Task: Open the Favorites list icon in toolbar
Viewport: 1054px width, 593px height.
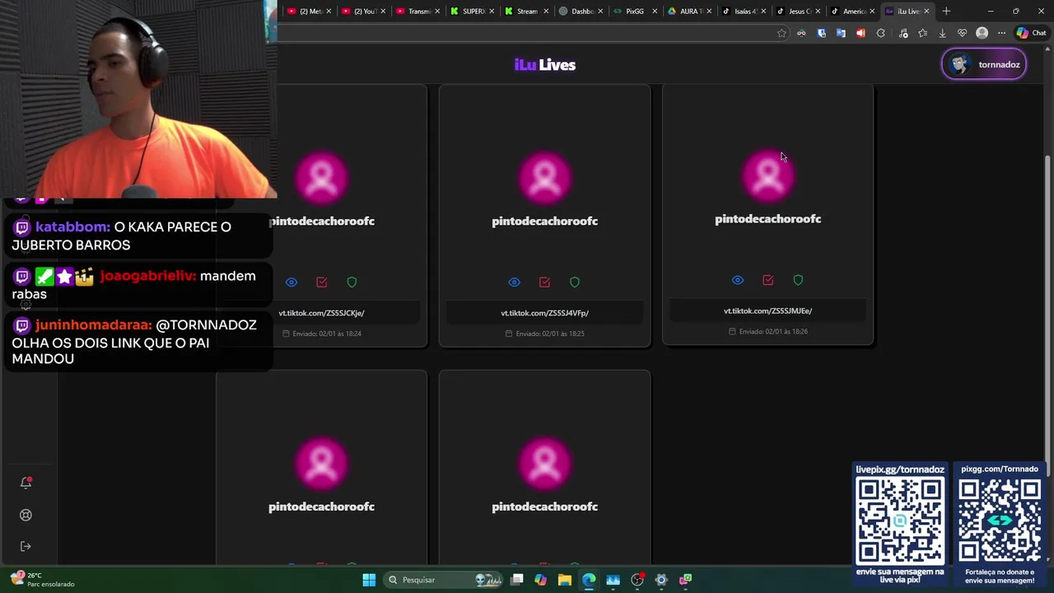Action: (922, 33)
